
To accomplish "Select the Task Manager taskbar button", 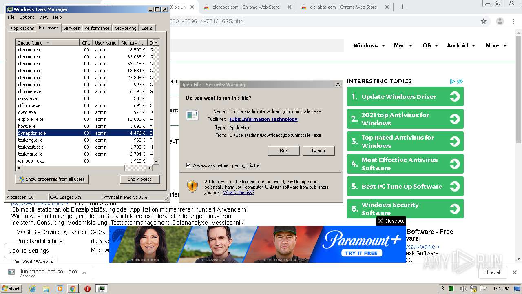I will (x=101, y=289).
